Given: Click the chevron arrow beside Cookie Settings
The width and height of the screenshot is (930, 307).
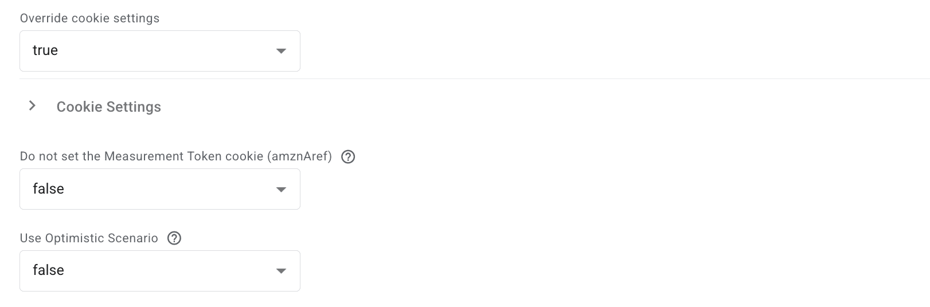Looking at the screenshot, I should (33, 106).
